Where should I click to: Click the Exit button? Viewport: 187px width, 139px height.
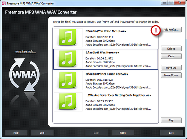pyautogui.click(x=171, y=133)
